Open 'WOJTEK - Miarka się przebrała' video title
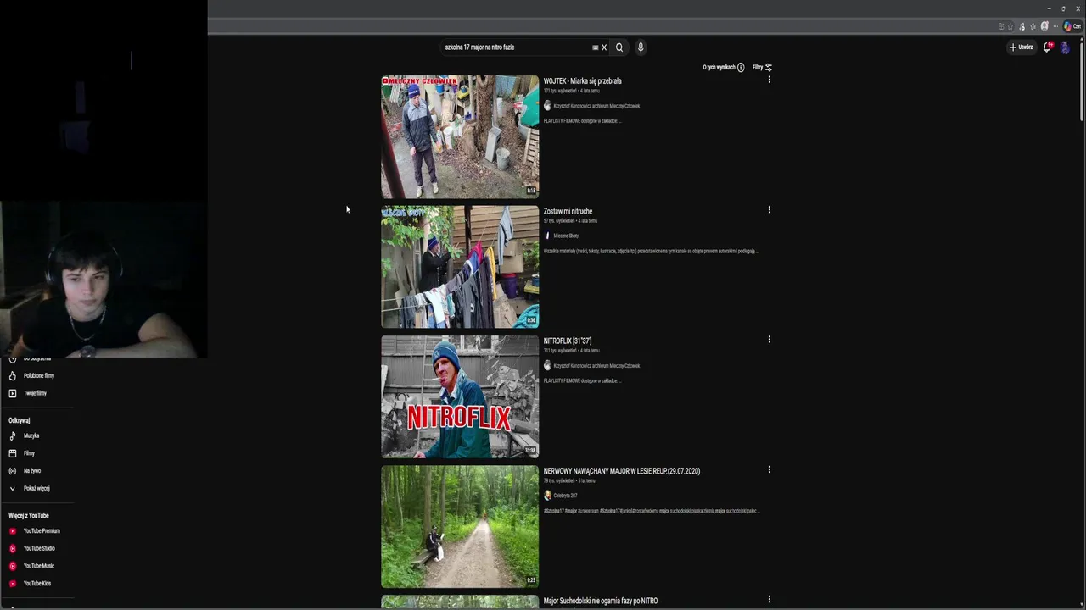The height and width of the screenshot is (610, 1086). pos(582,81)
